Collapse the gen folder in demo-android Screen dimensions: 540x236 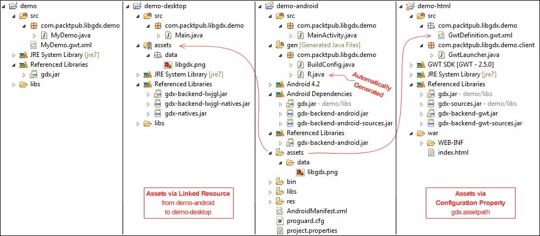[270, 45]
